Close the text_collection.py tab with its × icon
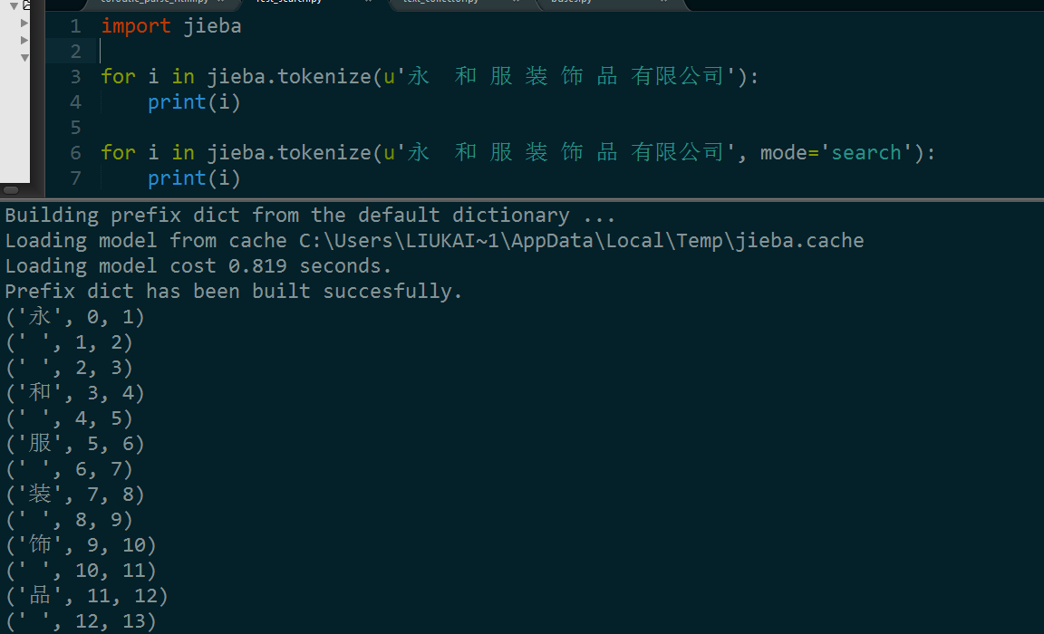Image resolution: width=1044 pixels, height=634 pixels. tap(517, 4)
